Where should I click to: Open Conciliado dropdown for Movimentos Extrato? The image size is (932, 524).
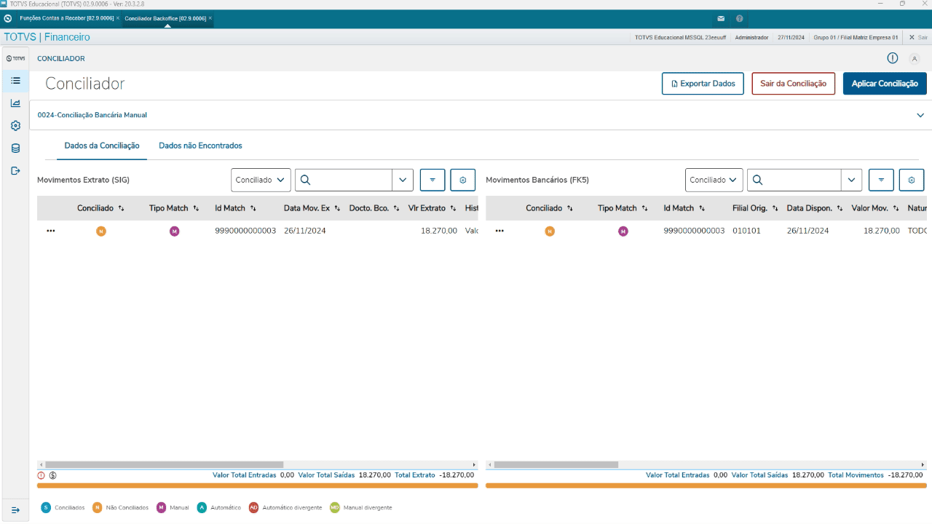[x=261, y=180]
